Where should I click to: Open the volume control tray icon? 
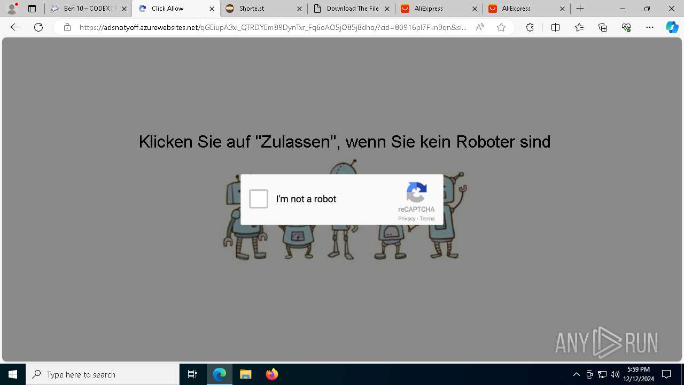pos(615,374)
